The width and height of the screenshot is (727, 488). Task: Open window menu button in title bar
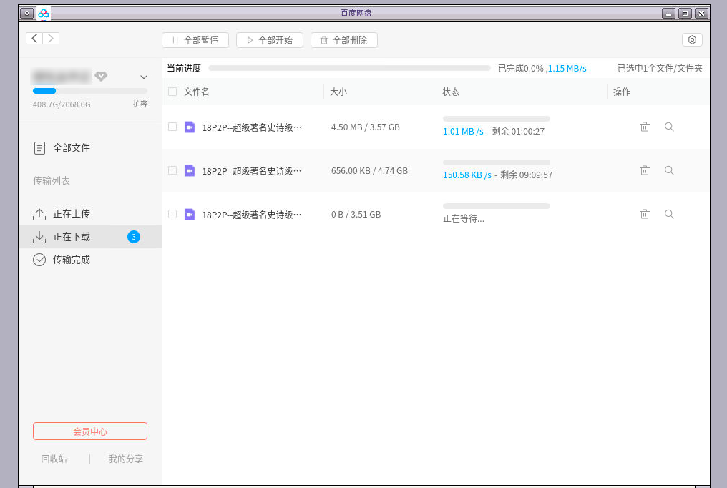click(x=27, y=14)
